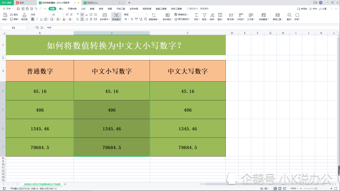Click the red font color A
Screen dimensions: 340x191
point(64,19)
